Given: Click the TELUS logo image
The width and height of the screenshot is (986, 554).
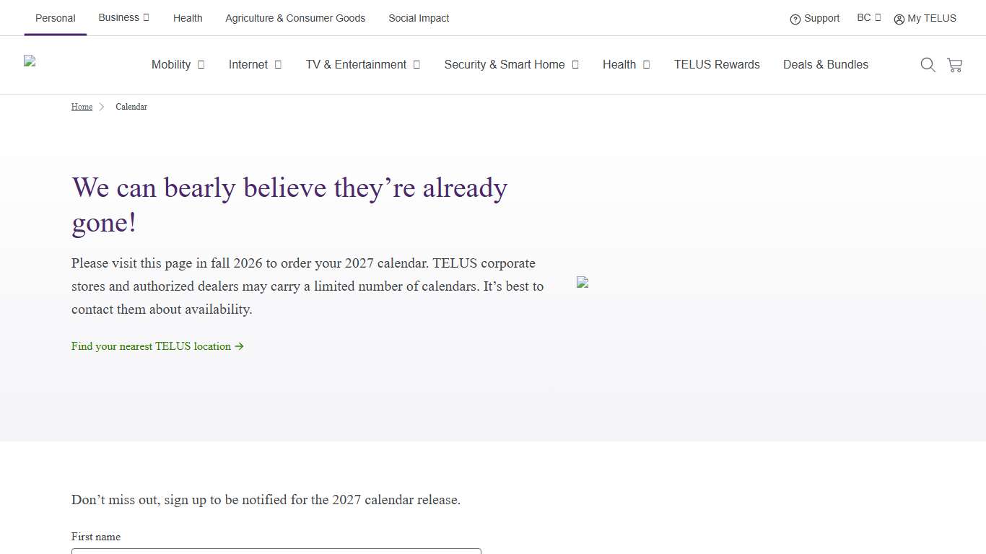Looking at the screenshot, I should (30, 62).
